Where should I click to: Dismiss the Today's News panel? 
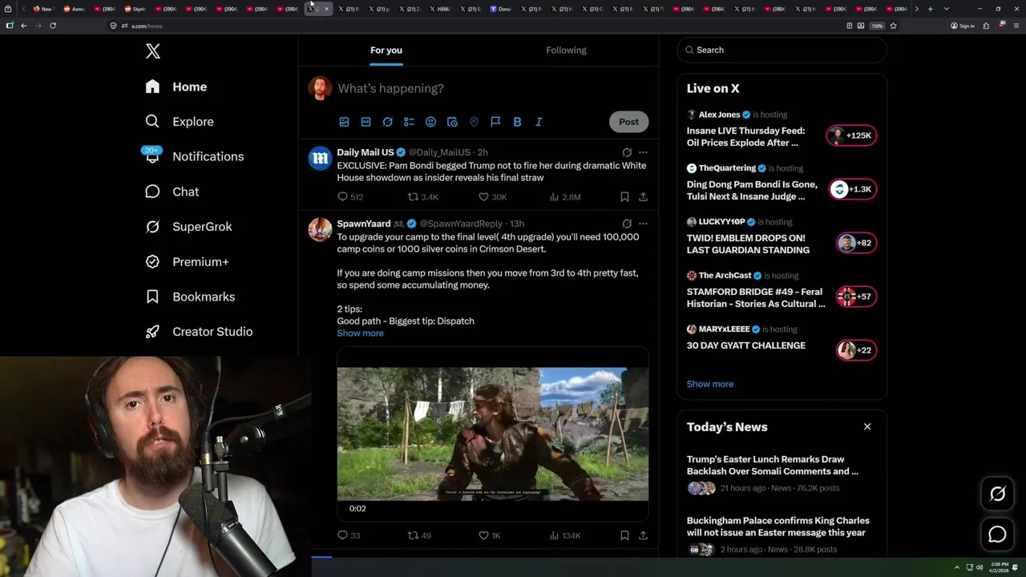[x=867, y=426]
